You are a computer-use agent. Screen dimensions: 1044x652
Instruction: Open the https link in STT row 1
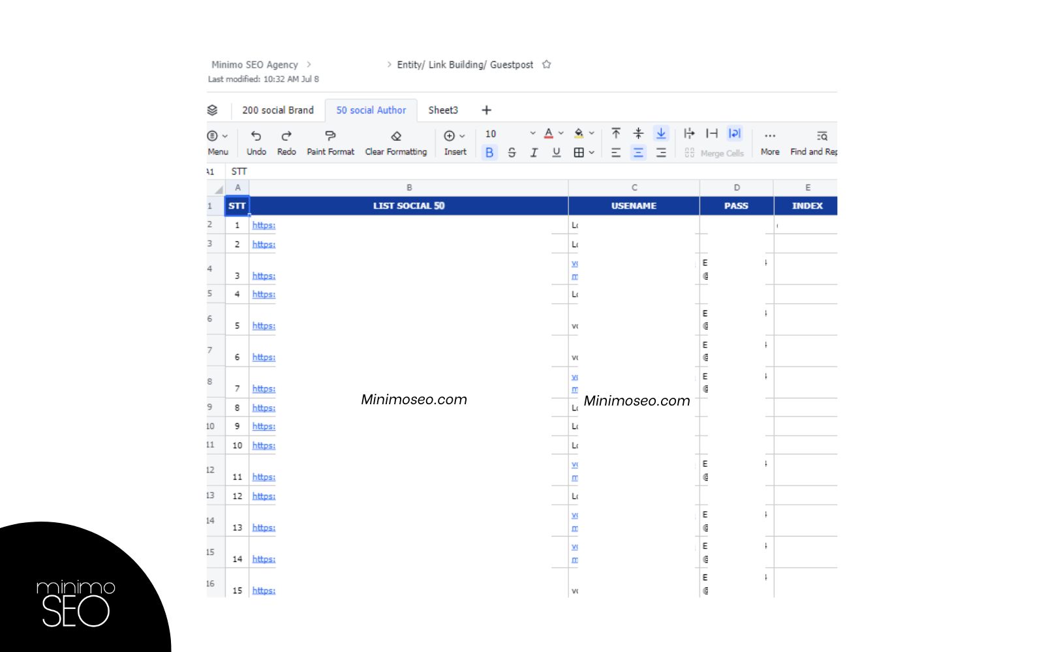coord(264,226)
